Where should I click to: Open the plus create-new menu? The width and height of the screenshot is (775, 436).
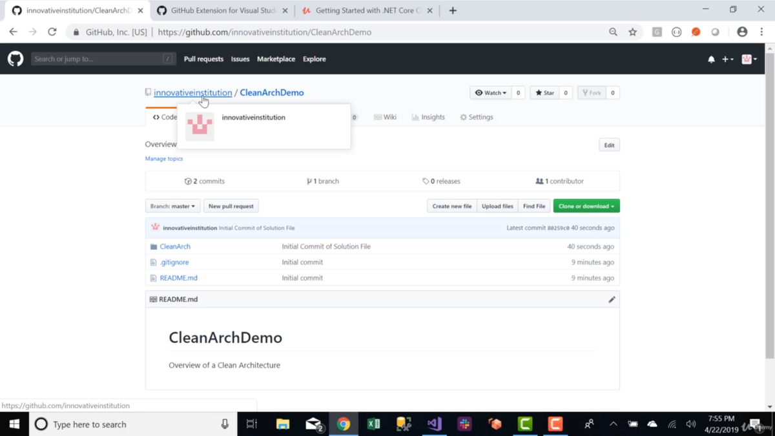coord(728,59)
